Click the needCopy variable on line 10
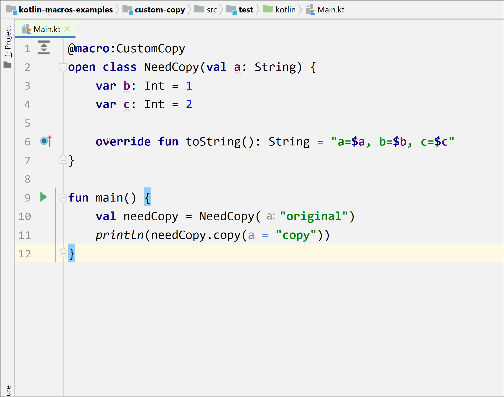 tap(151, 216)
